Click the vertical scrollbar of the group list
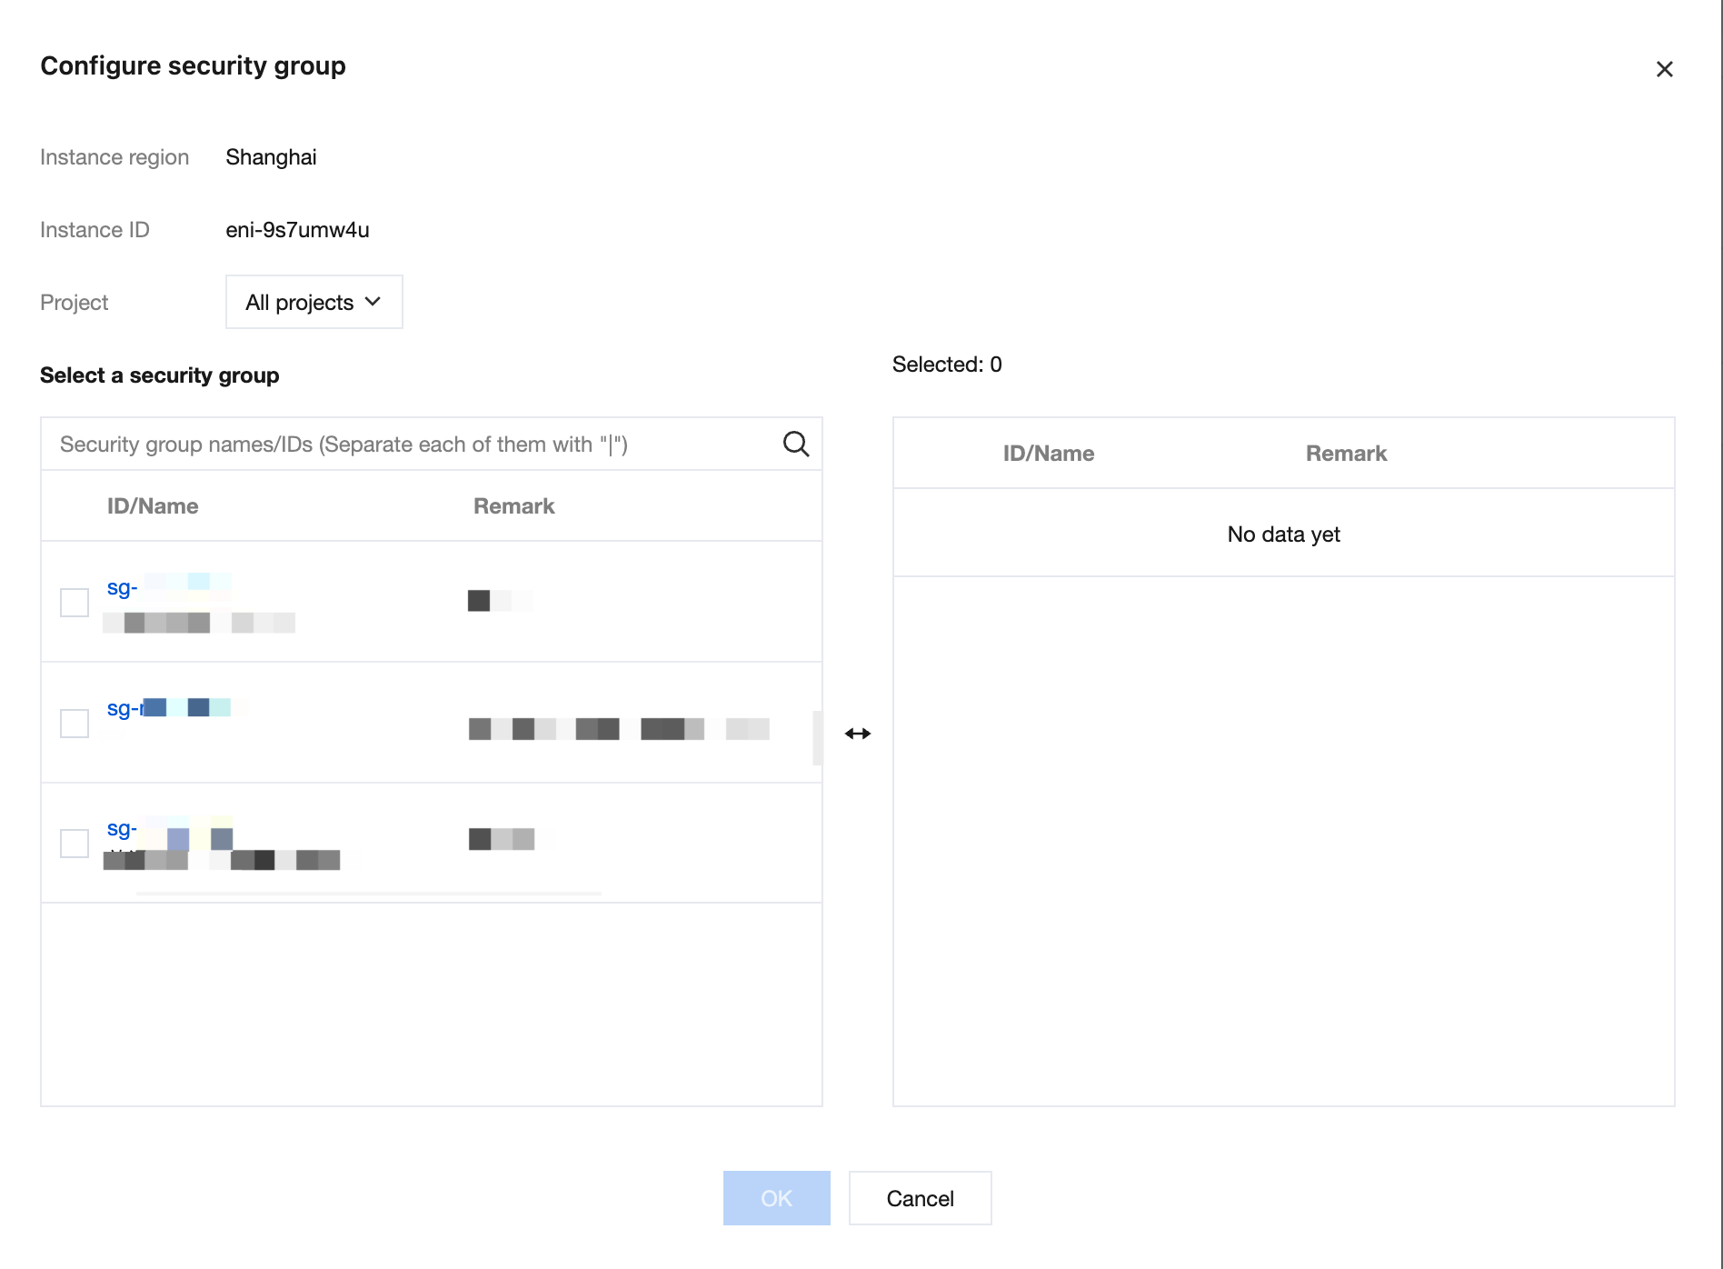Viewport: 1723px width, 1269px height. (x=817, y=737)
